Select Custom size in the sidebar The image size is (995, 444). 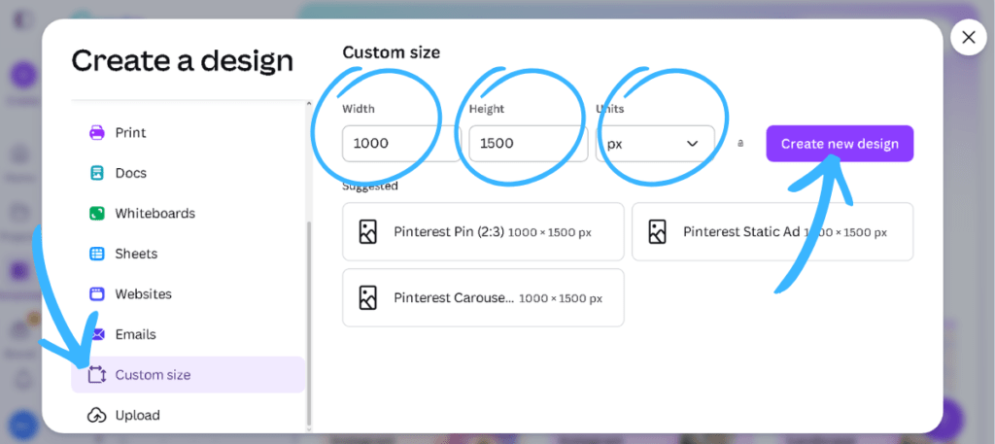[x=188, y=375]
